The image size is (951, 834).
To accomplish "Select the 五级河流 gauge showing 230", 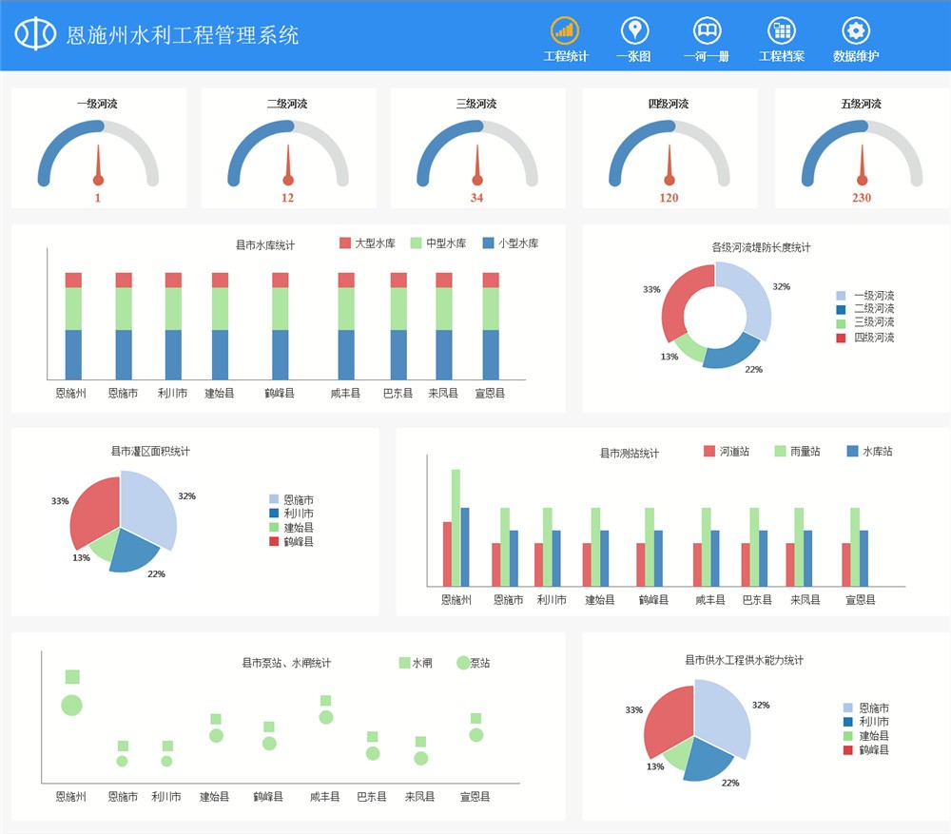I will (862, 148).
